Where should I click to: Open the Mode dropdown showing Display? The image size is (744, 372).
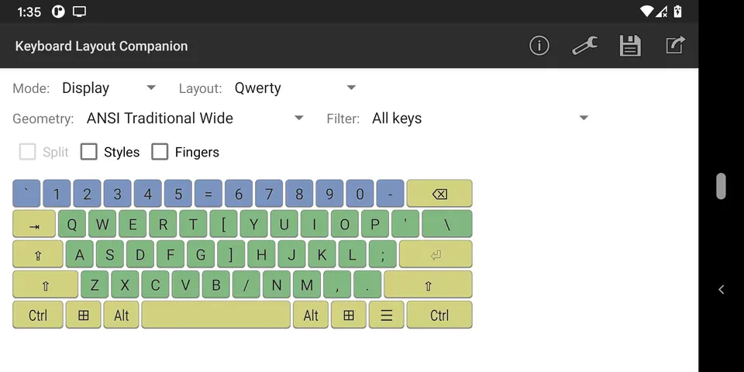point(108,88)
